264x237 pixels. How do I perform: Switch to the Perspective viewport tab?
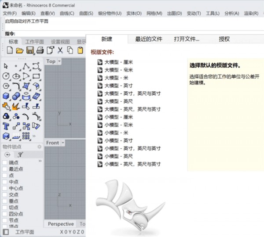[61, 224]
